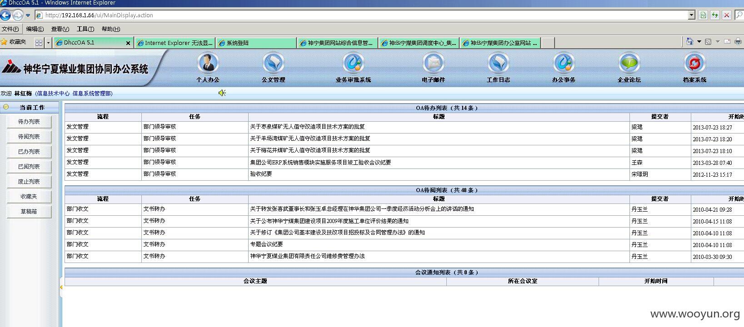Open the 业务审批系统 module icon
Image resolution: width=744 pixels, height=327 pixels.
(x=354, y=63)
